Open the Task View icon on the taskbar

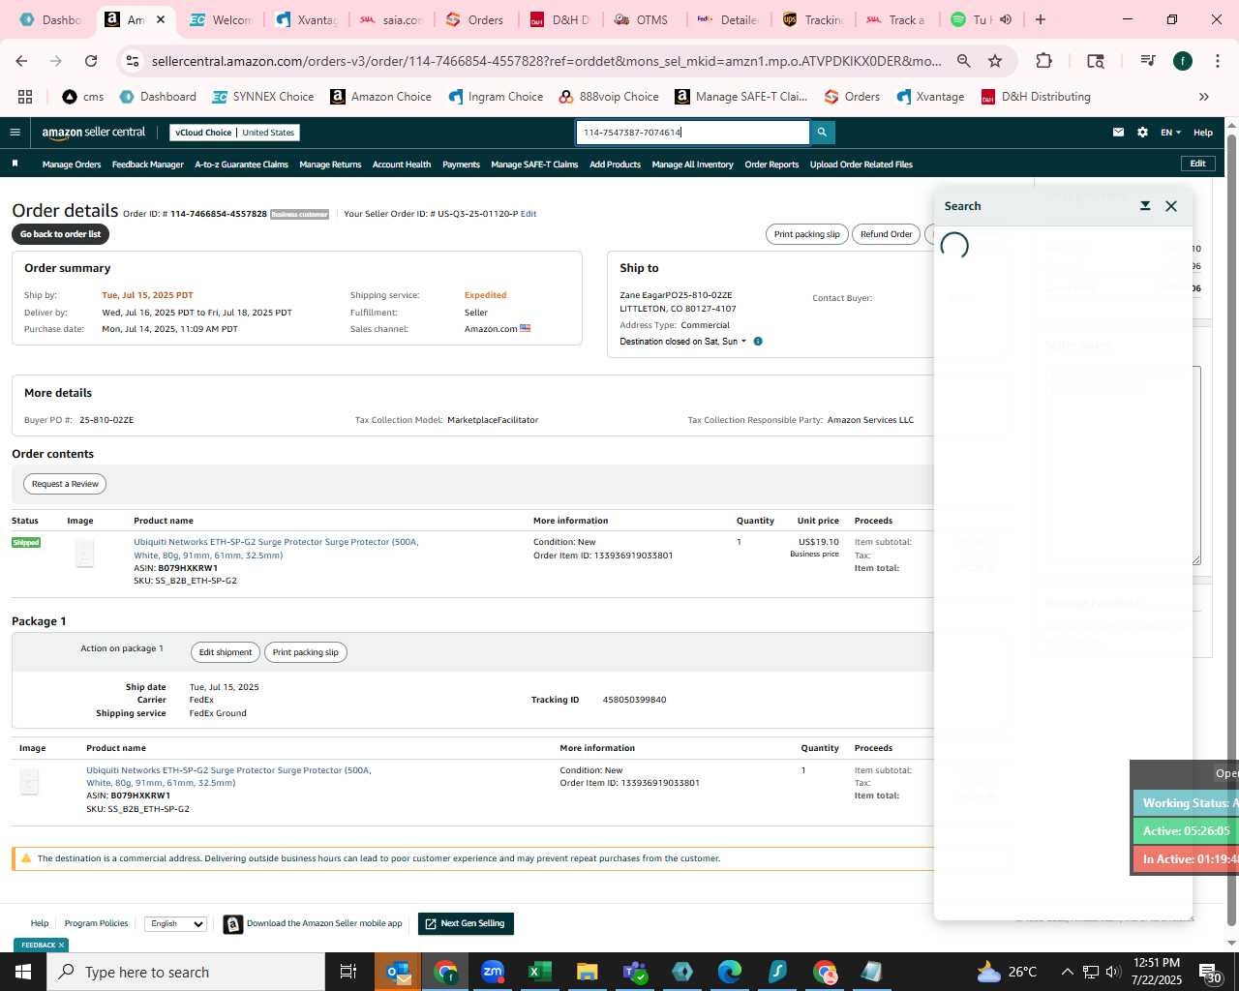(x=348, y=972)
